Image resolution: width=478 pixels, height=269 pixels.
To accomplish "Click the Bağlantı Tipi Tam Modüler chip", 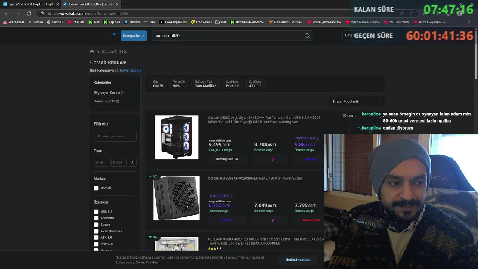I will tap(205, 84).
